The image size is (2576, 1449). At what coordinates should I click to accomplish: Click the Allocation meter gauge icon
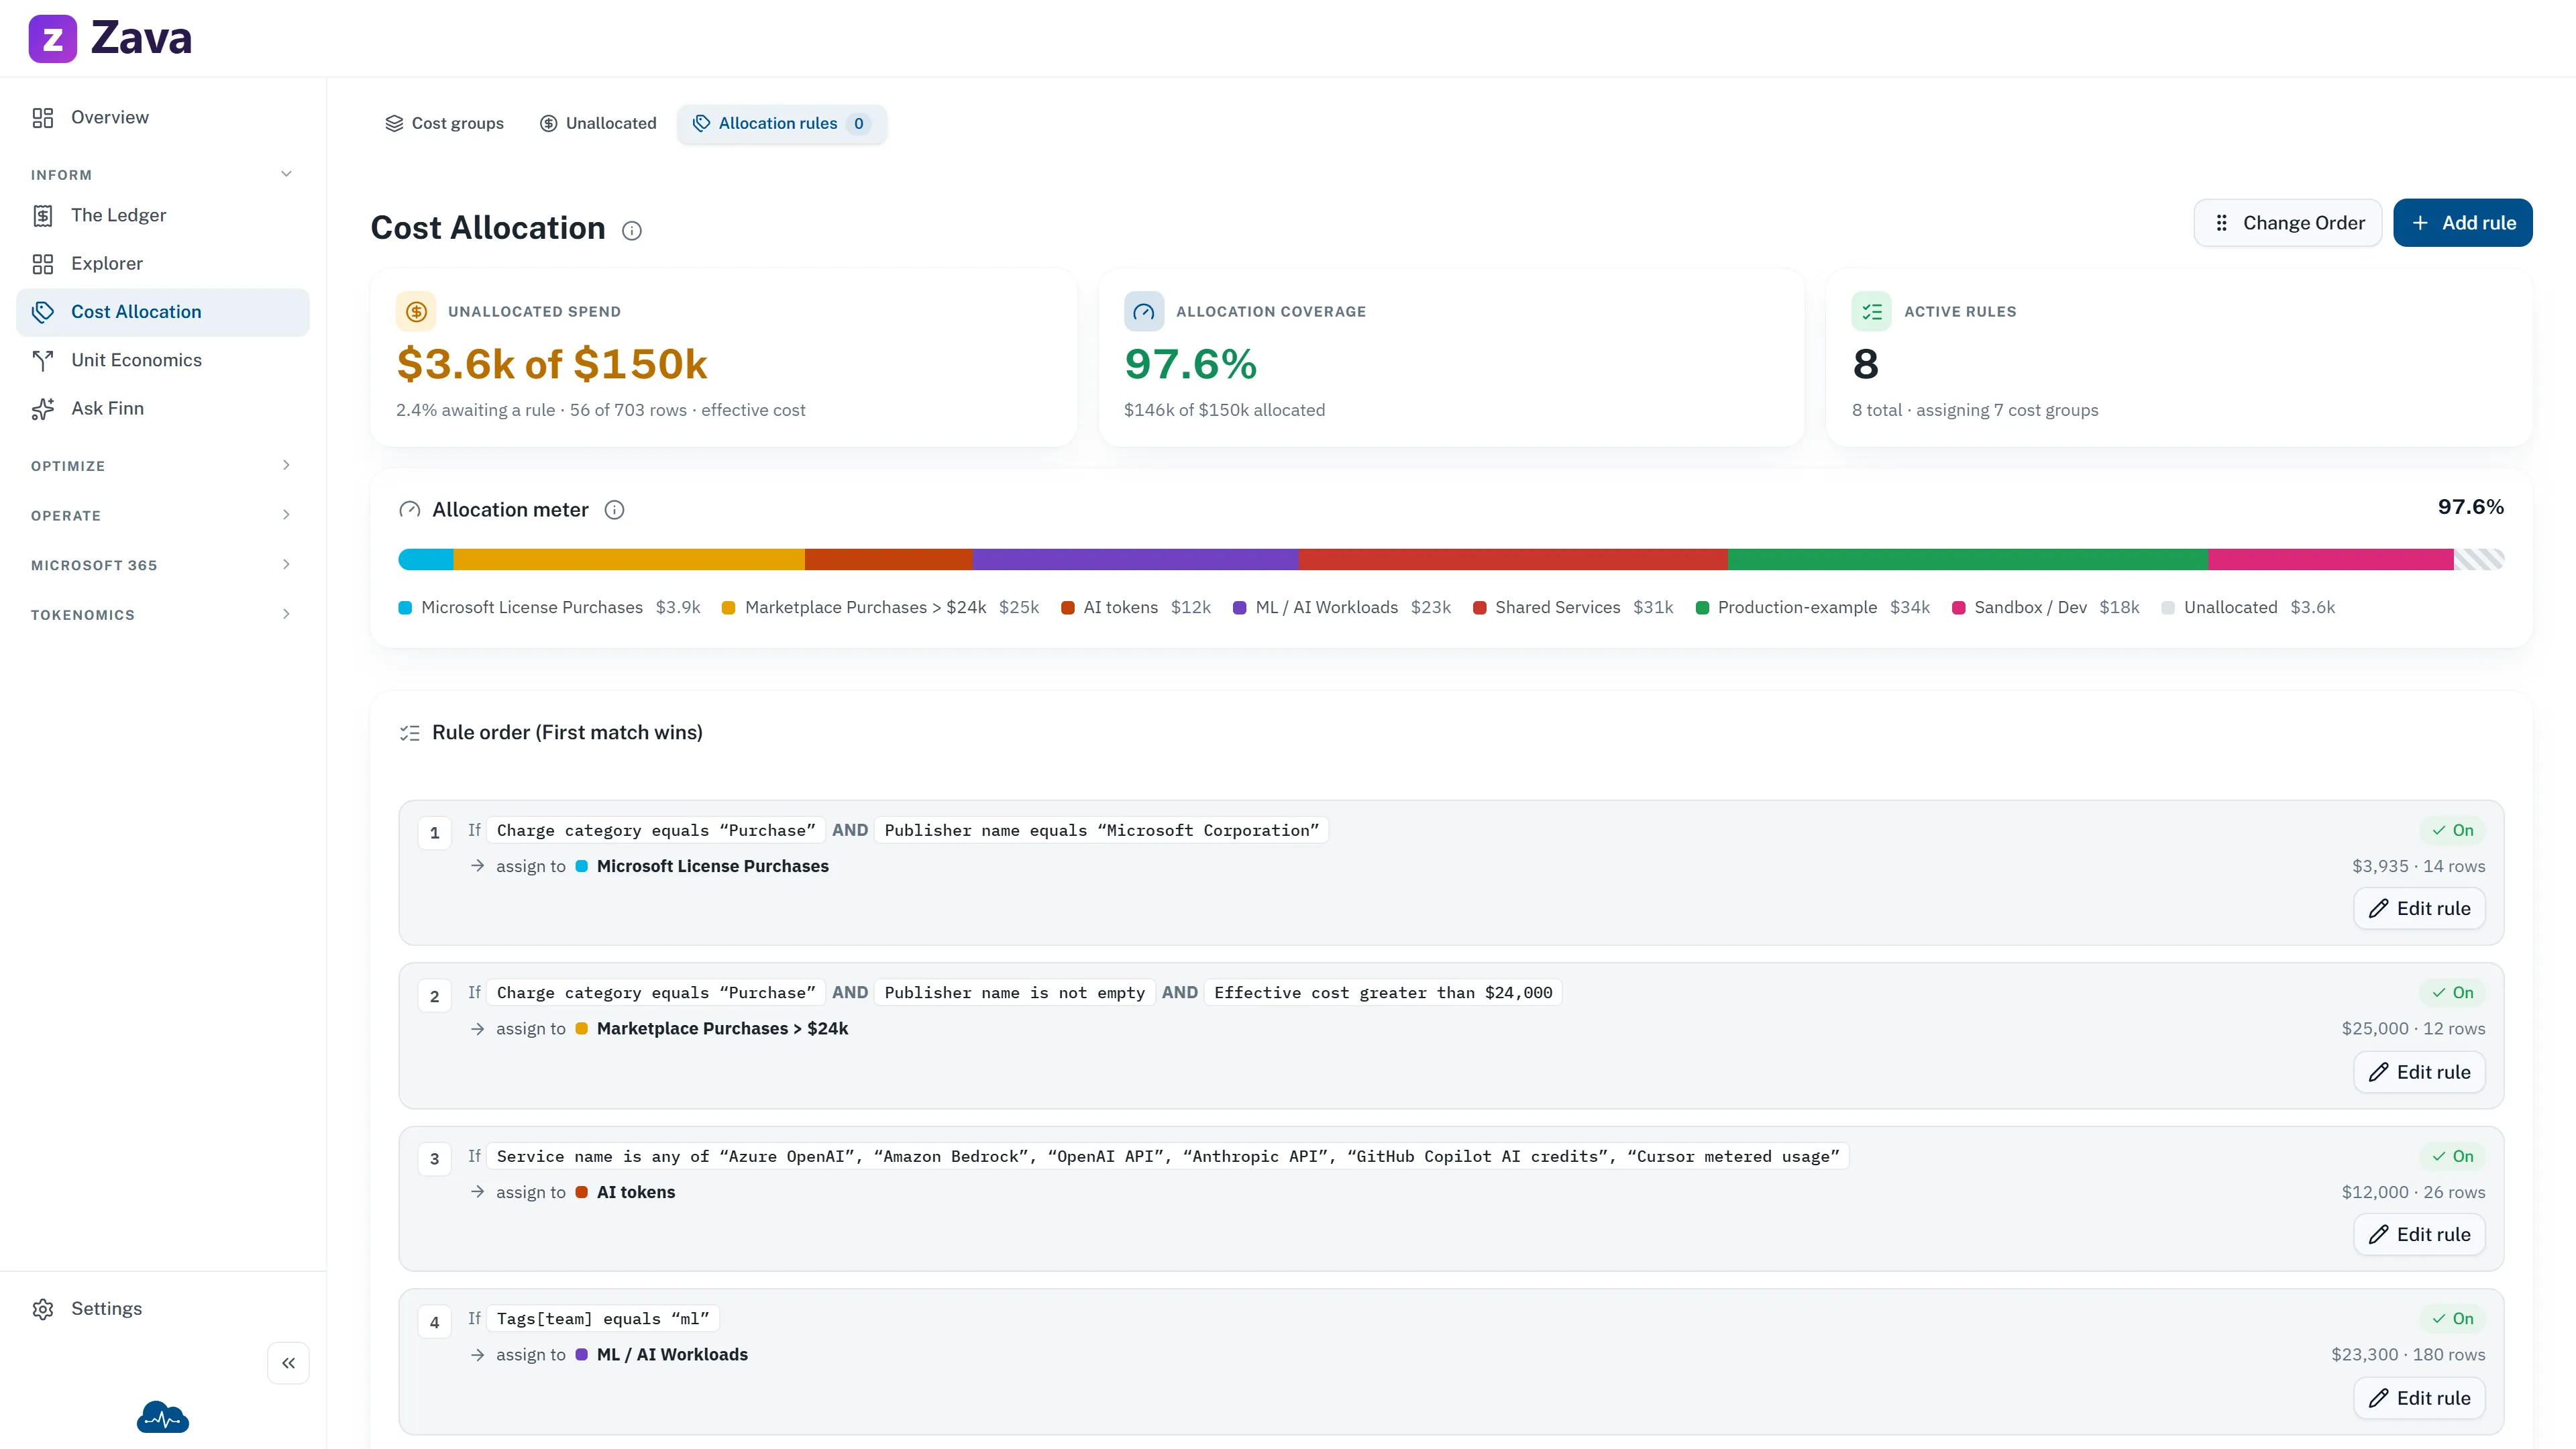pos(410,510)
